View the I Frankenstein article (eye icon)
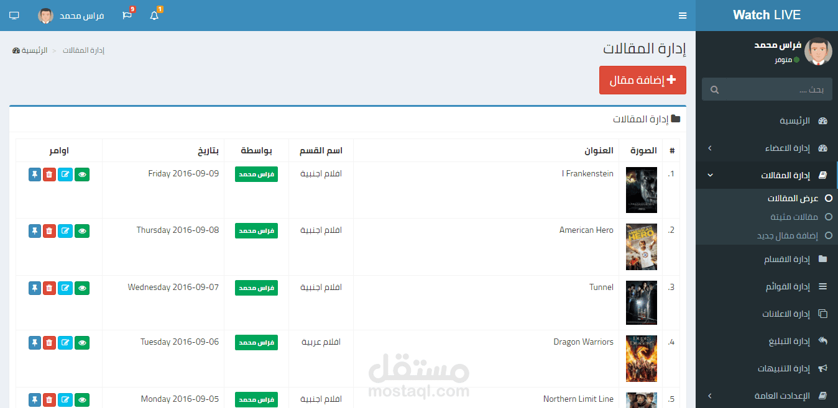Image resolution: width=838 pixels, height=408 pixels. click(82, 175)
